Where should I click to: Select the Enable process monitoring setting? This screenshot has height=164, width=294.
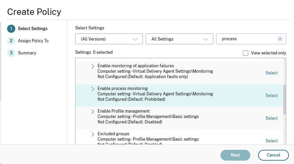tap(271, 96)
